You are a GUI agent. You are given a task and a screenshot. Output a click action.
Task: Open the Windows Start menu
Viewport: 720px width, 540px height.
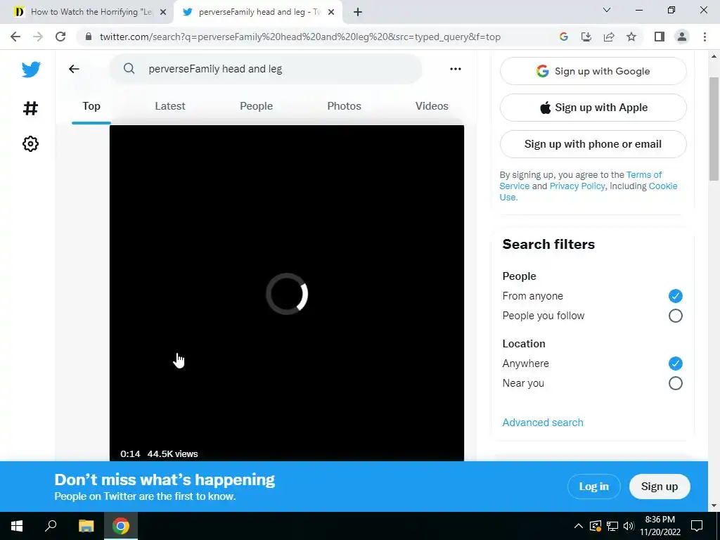17,526
